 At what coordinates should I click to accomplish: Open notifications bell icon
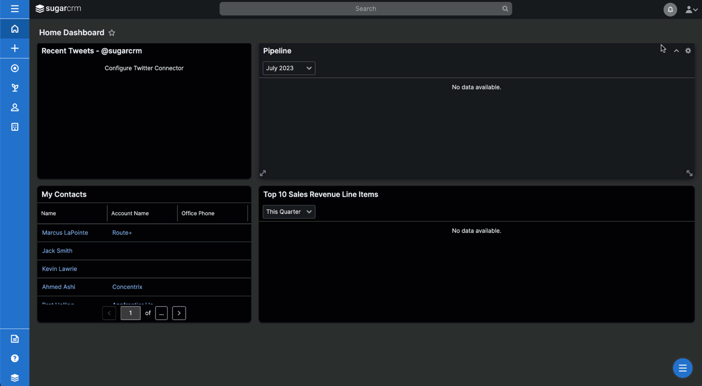tap(670, 9)
